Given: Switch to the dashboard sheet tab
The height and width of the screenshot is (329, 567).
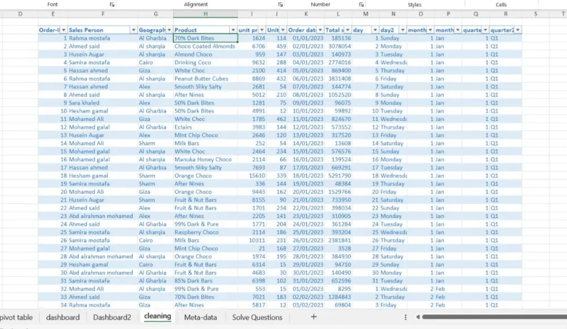Looking at the screenshot, I should coord(62,317).
